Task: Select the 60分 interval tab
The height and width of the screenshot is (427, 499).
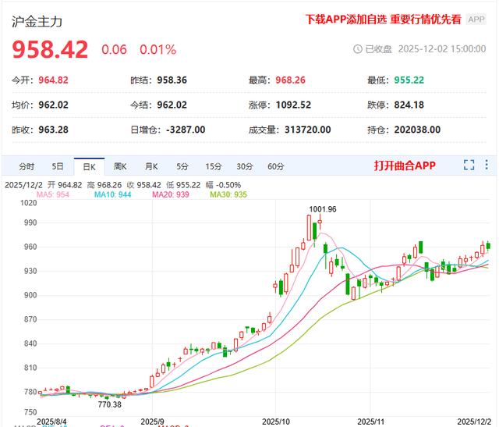Action: click(275, 166)
